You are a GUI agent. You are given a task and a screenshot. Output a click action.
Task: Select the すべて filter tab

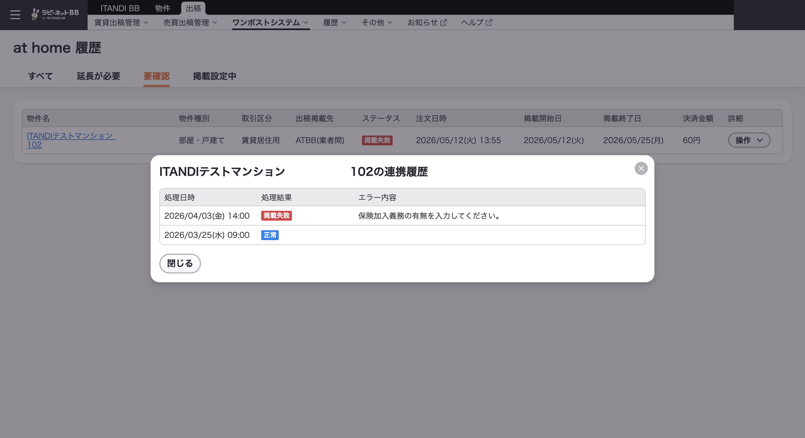point(40,76)
